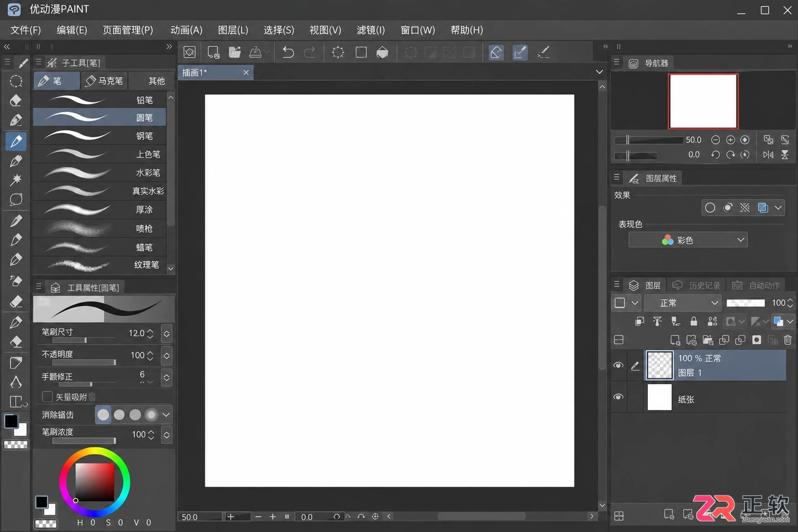798x532 pixels.
Task: Click zoom in plus icon in navigator
Action: tap(730, 140)
